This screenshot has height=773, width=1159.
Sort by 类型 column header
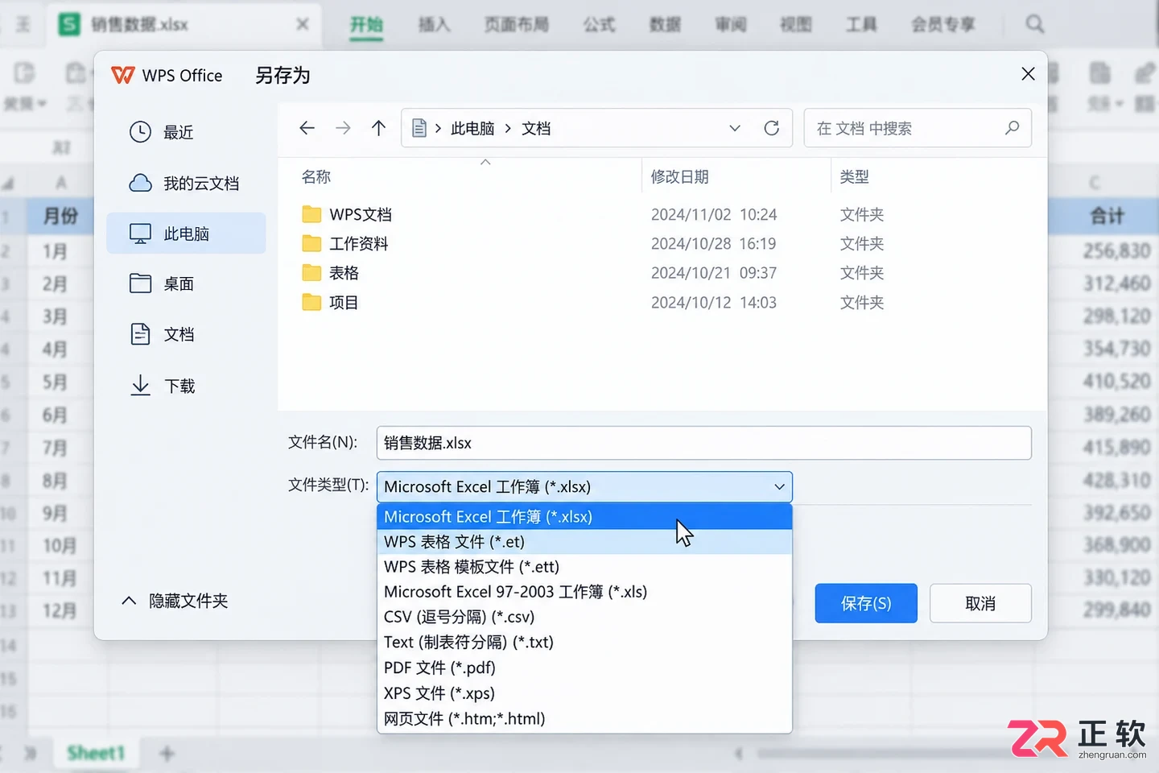855,177
